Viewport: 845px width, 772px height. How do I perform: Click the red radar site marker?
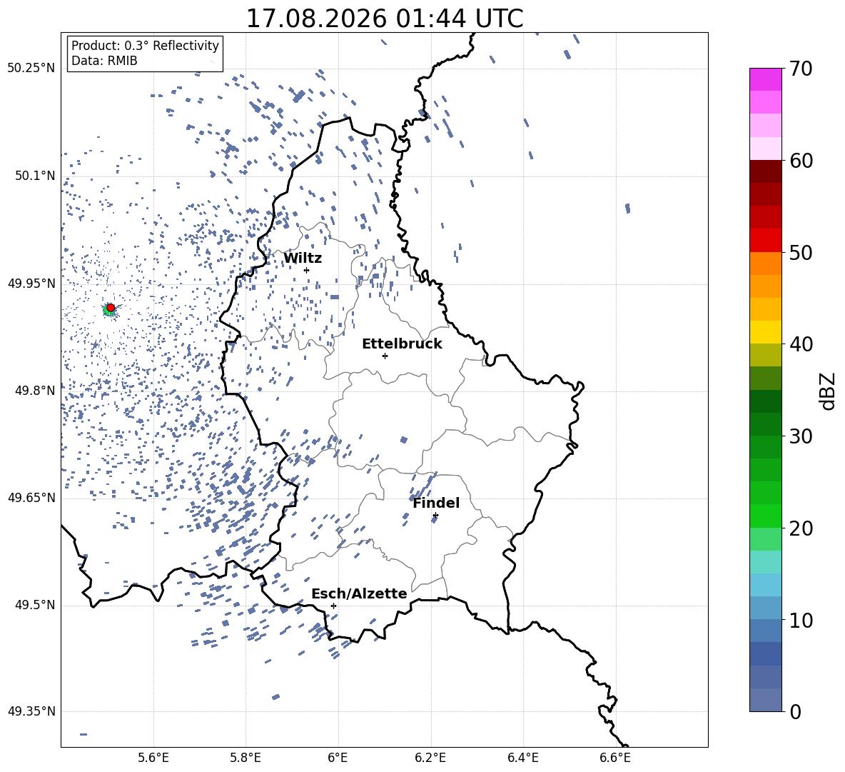[x=111, y=307]
